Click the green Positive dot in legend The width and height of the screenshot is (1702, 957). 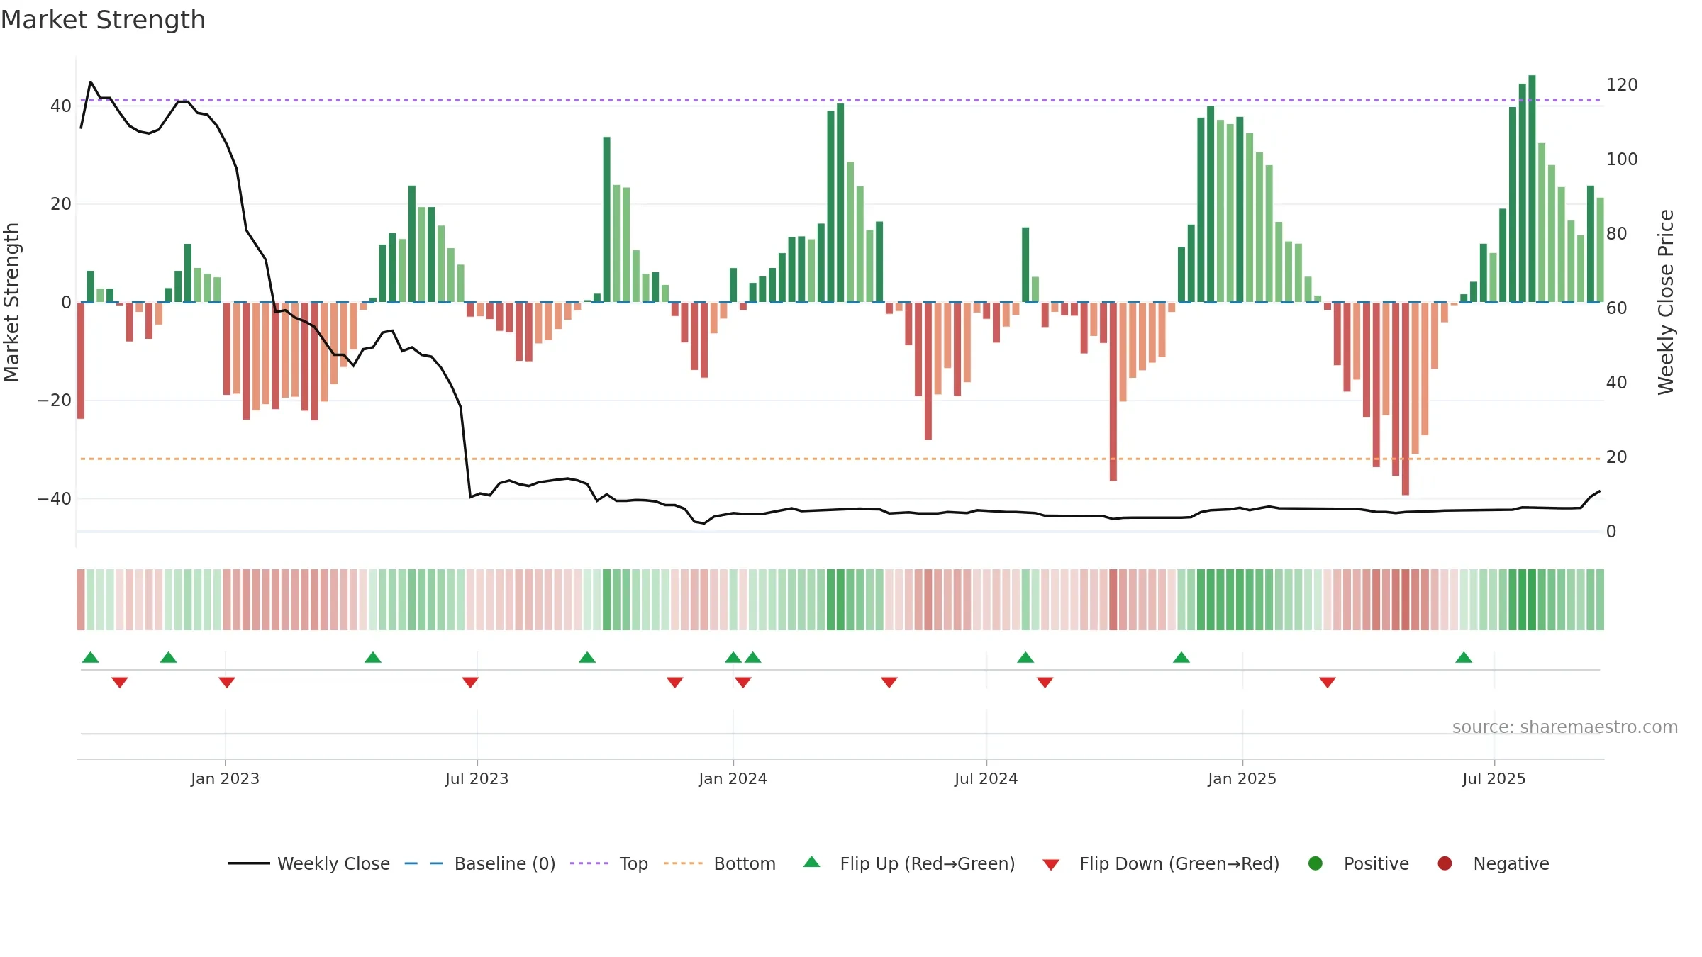[x=1316, y=863]
